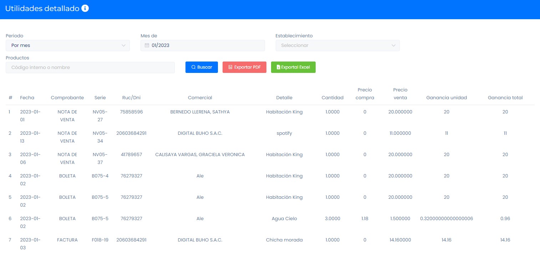540x255 pixels.
Task: Select the Agua Cielo detail cell
Action: (284, 219)
